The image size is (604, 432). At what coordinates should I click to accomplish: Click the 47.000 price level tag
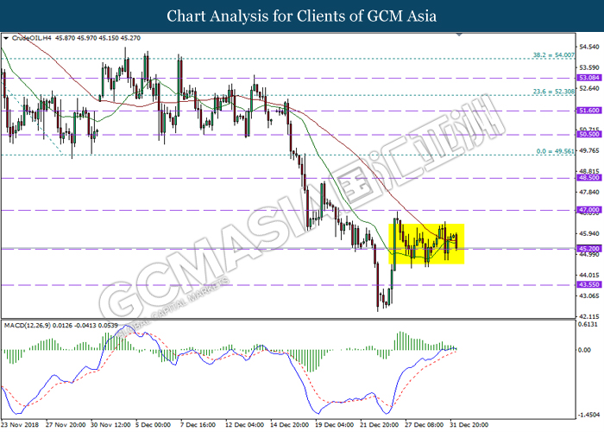pos(589,210)
